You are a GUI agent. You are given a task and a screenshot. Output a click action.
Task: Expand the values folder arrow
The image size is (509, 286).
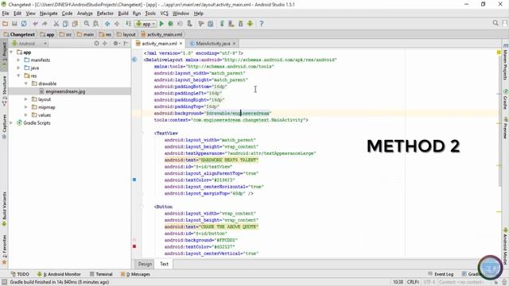coord(26,114)
